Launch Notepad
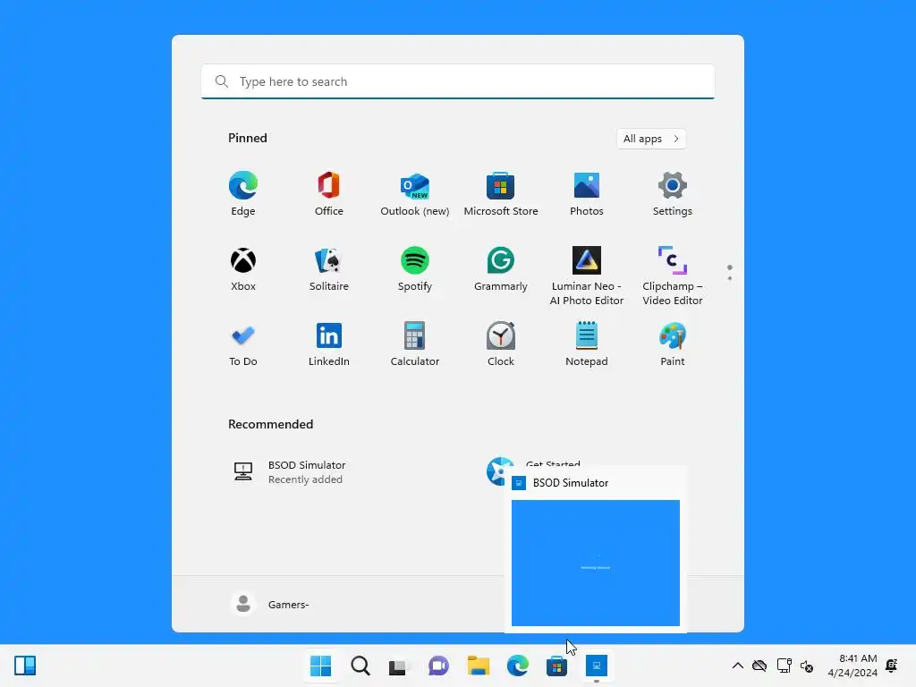Image resolution: width=916 pixels, height=687 pixels. pos(587,344)
